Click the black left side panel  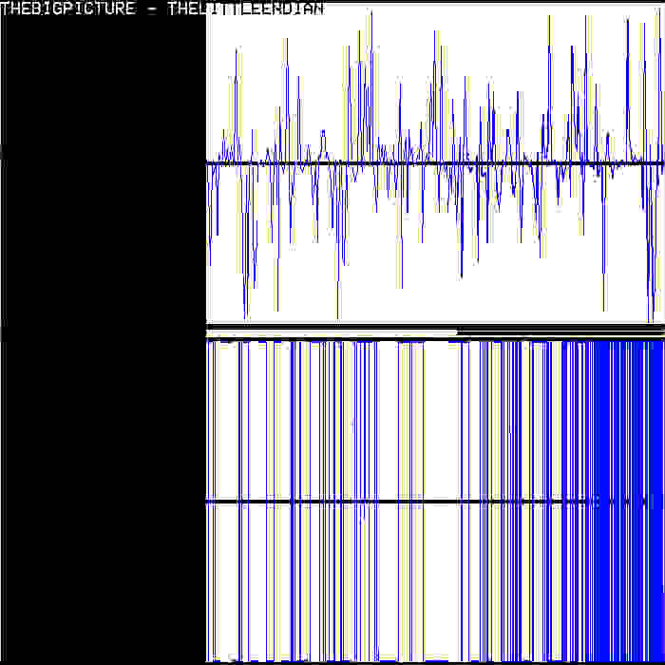tap(103, 339)
